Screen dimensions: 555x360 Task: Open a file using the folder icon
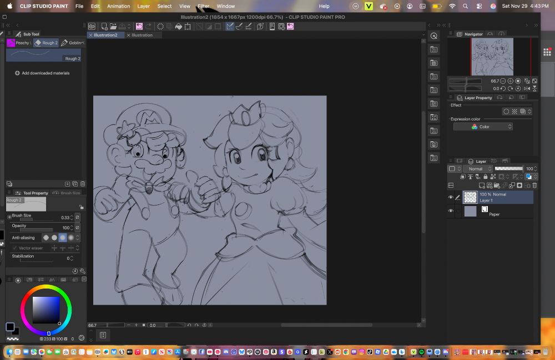(113, 27)
